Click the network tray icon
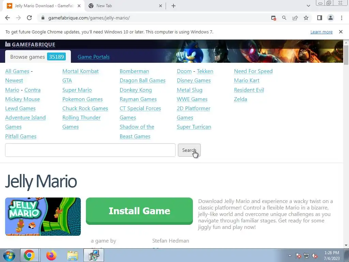 tap(306, 256)
